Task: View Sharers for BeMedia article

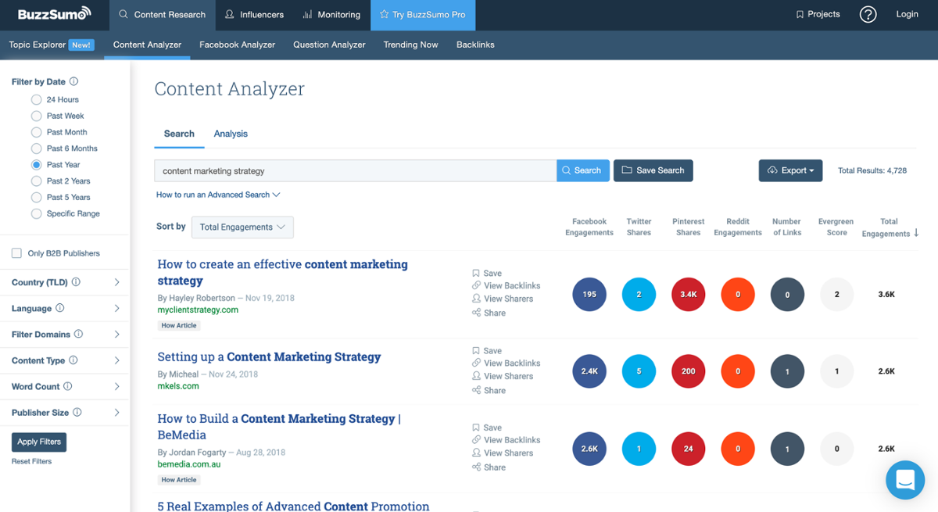Action: click(x=502, y=453)
